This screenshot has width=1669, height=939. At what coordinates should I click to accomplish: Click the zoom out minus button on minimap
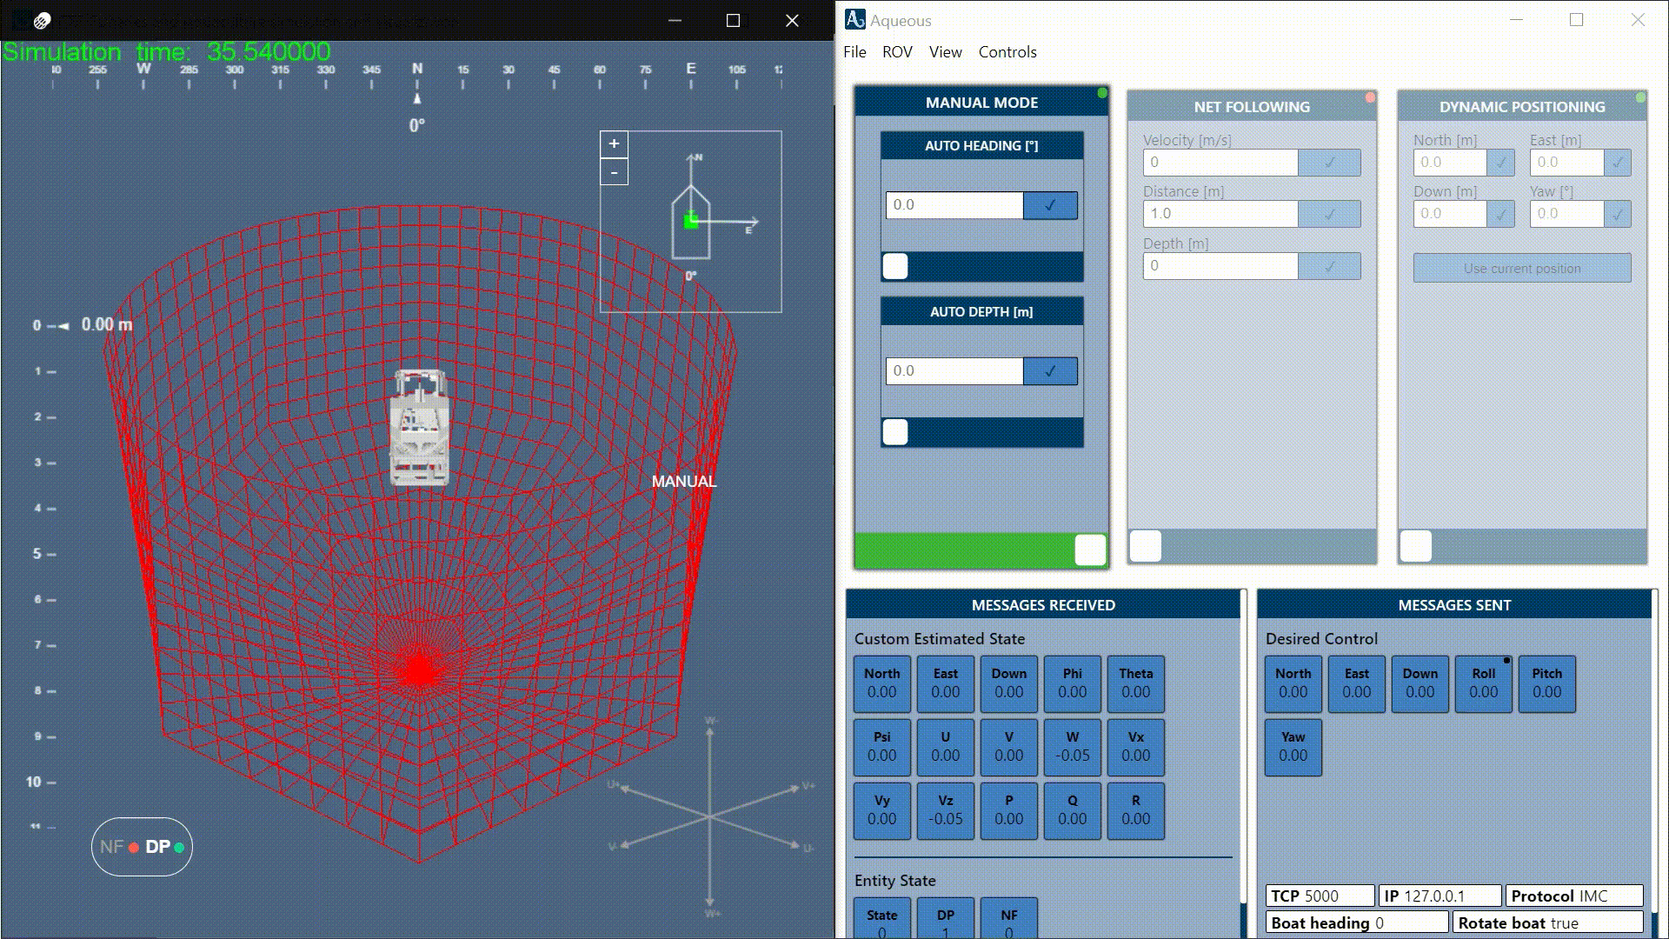tap(614, 173)
